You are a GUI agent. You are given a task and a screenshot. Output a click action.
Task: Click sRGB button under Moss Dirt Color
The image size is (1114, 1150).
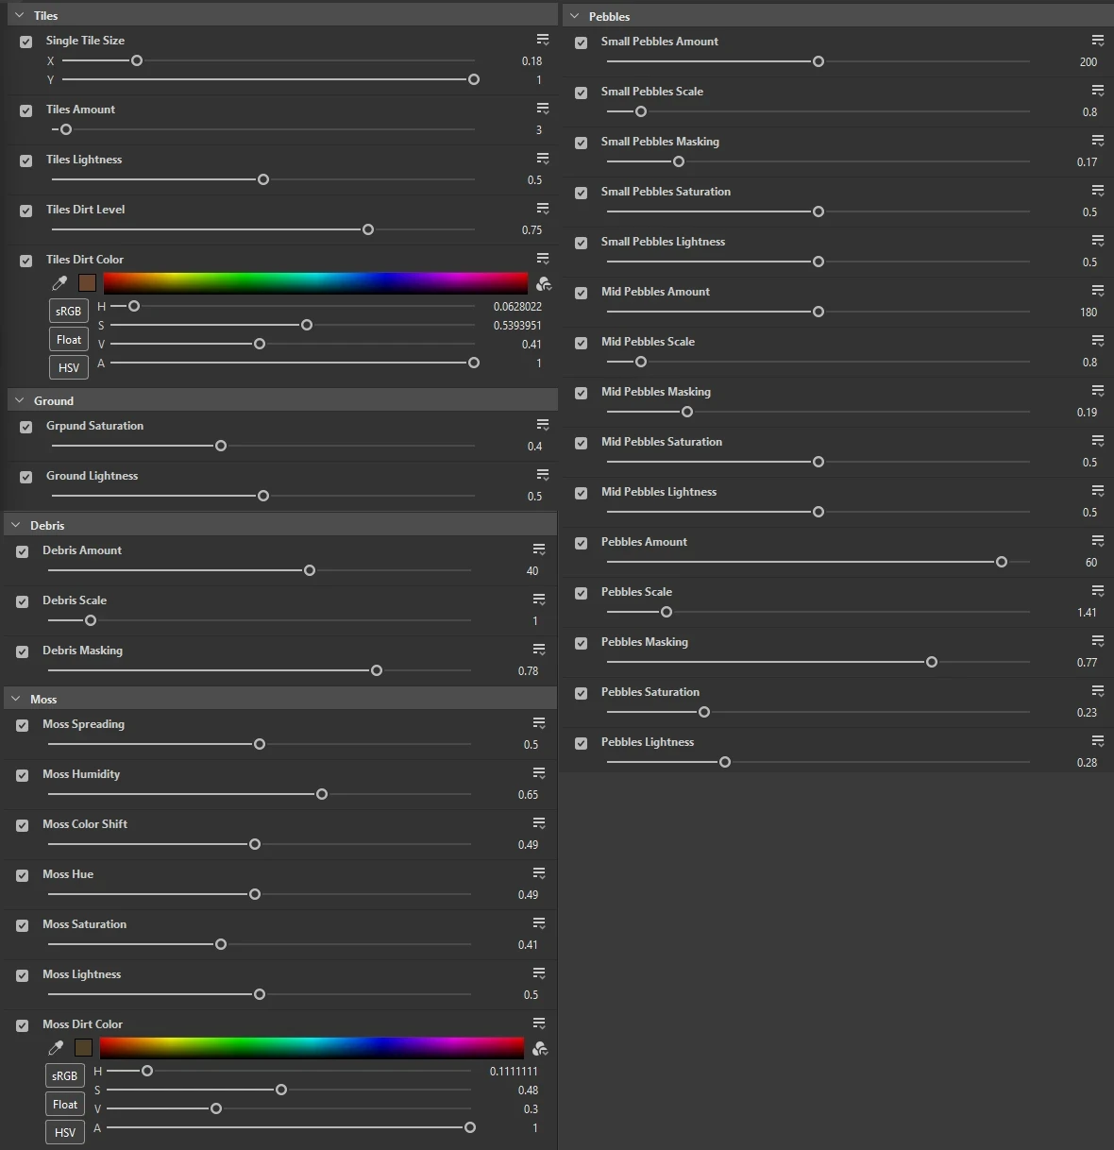tap(65, 1075)
